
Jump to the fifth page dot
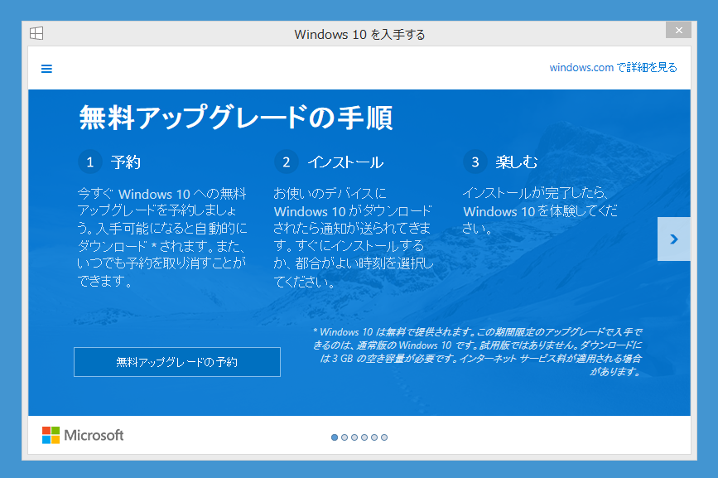click(374, 437)
